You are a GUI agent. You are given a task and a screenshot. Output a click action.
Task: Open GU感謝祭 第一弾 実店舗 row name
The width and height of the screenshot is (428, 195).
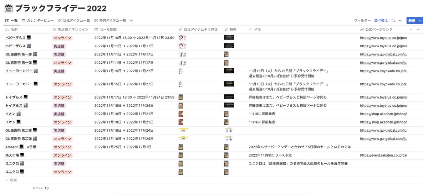click(x=21, y=54)
